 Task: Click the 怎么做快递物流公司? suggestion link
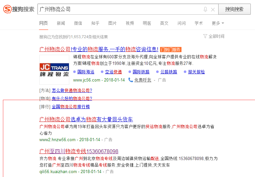coord(72,90)
